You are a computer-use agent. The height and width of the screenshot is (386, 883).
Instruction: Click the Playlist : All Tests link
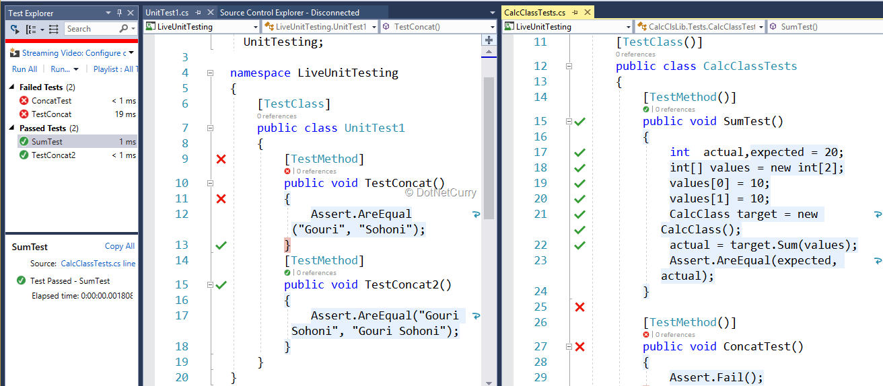coord(115,69)
